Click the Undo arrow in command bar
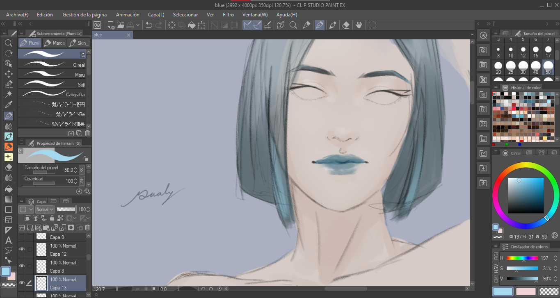The image size is (560, 298). (x=149, y=25)
